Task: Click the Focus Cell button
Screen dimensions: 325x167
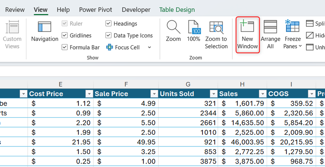Action: (123, 47)
